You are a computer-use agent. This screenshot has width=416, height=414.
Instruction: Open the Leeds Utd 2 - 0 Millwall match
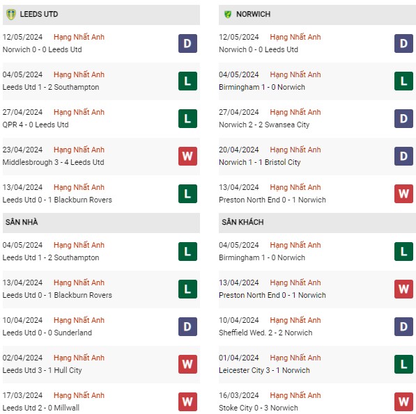[41, 408]
